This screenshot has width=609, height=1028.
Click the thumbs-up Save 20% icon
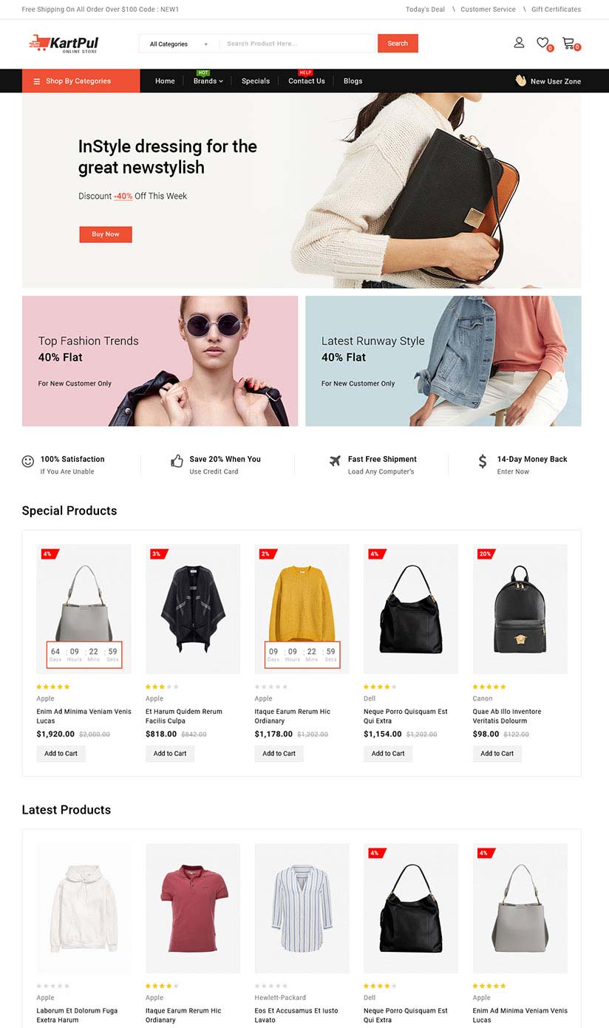point(177,461)
